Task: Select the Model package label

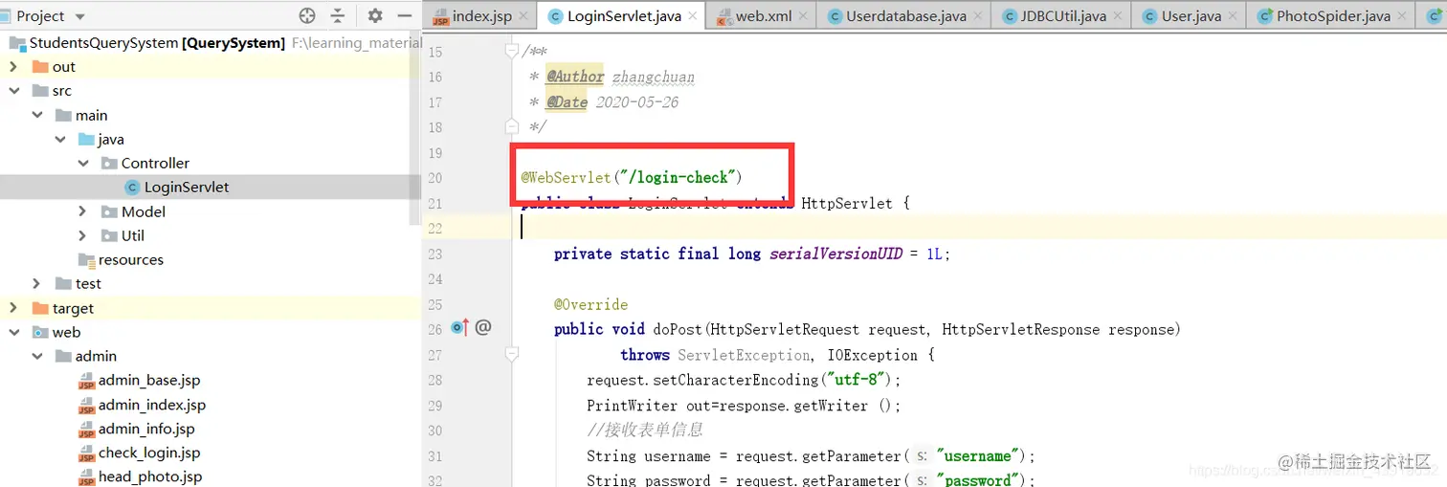Action: tap(144, 211)
